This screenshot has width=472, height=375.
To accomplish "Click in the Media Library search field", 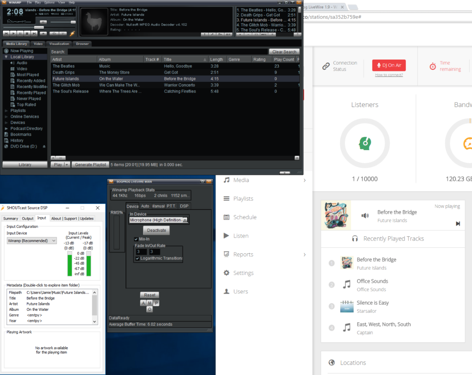I will click(x=167, y=52).
